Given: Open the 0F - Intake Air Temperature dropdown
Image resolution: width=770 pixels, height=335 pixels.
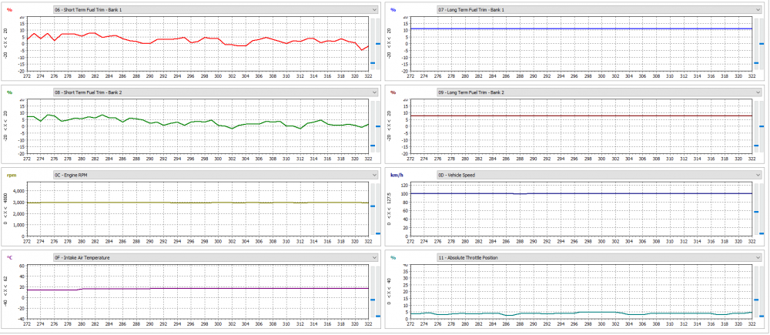Looking at the screenshot, I should point(216,257).
